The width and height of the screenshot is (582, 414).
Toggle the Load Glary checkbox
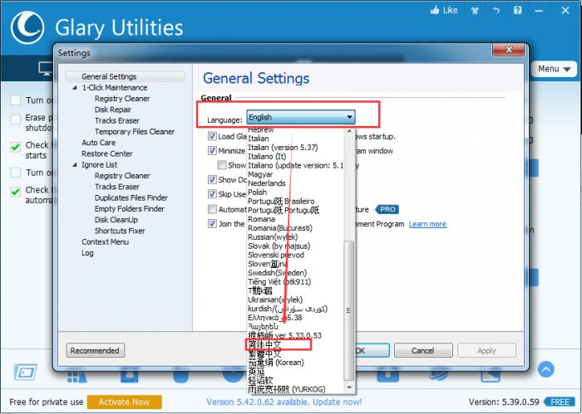[212, 136]
